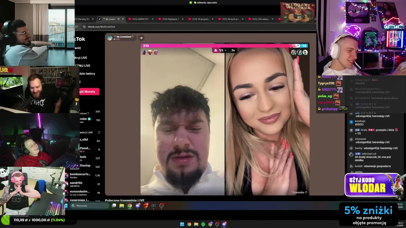The image size is (406, 228).
Task: Click the Wyszukaj taskbar search box
Action: pos(90,206)
